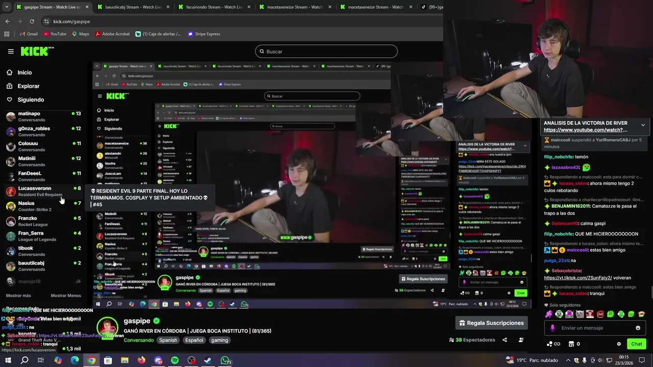
Task: Reload the kick.com page
Action: [32, 21]
